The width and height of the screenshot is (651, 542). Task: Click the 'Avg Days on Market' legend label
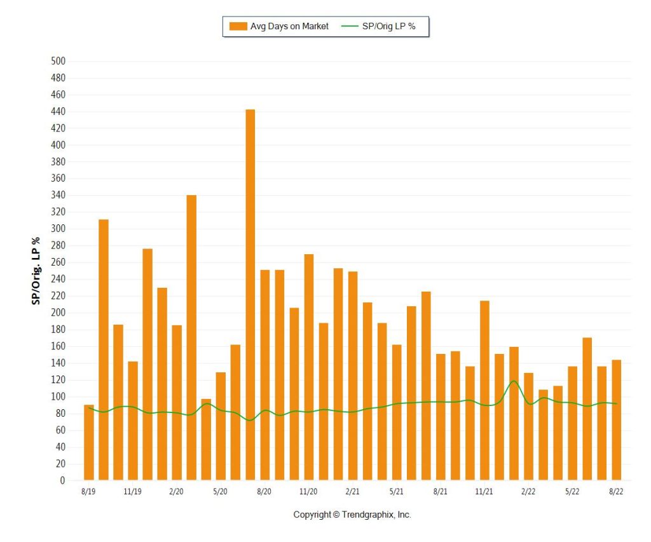coord(289,27)
